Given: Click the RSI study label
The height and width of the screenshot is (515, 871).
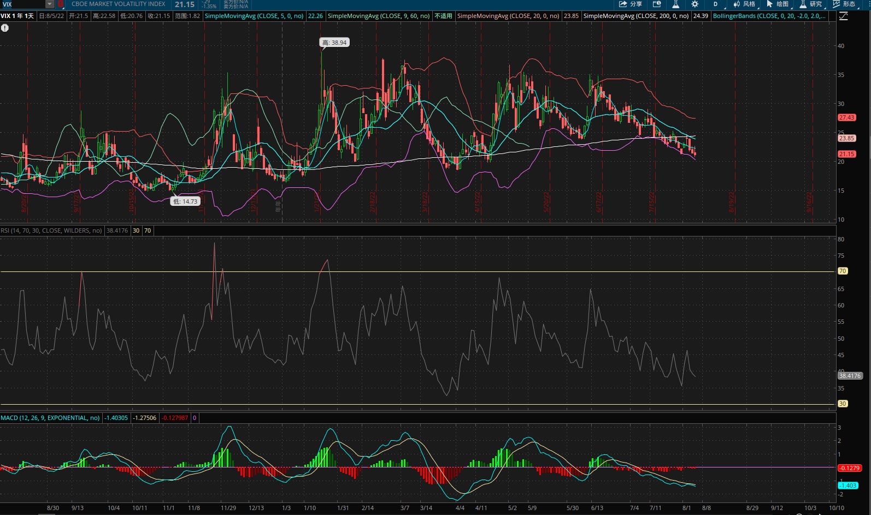Looking at the screenshot, I should pos(51,230).
